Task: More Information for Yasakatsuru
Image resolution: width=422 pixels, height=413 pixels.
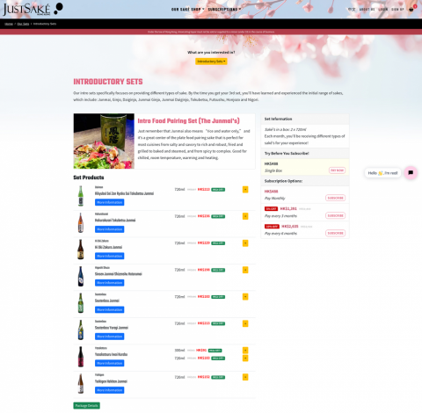Action: pos(109,363)
